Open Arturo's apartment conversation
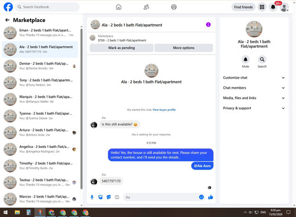Image resolution: width=296 pixels, height=217 pixels. pos(40,132)
